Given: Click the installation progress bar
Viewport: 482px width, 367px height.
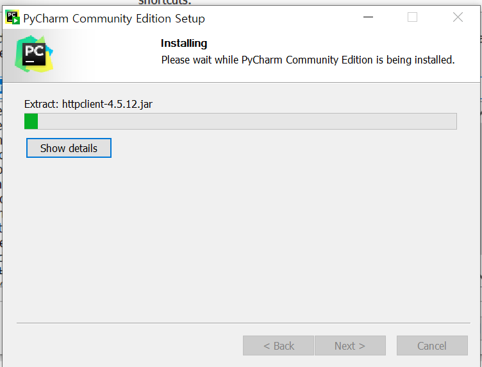Looking at the screenshot, I should click(x=240, y=121).
